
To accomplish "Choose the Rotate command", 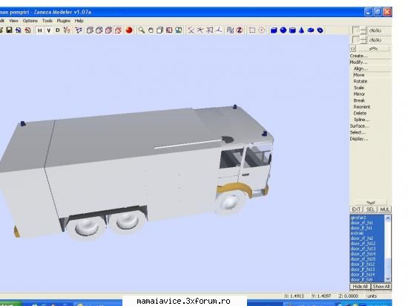I will point(360,81).
